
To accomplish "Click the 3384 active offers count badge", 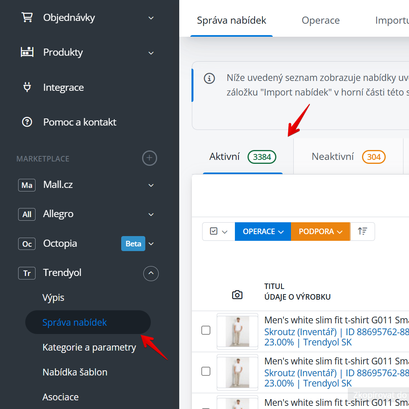I will click(262, 157).
